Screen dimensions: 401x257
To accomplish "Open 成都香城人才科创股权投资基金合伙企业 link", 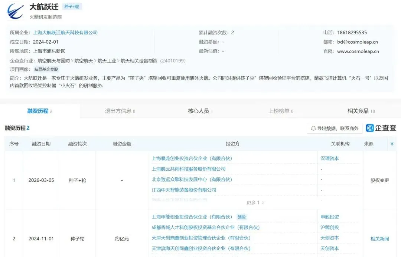I will coord(206,227).
